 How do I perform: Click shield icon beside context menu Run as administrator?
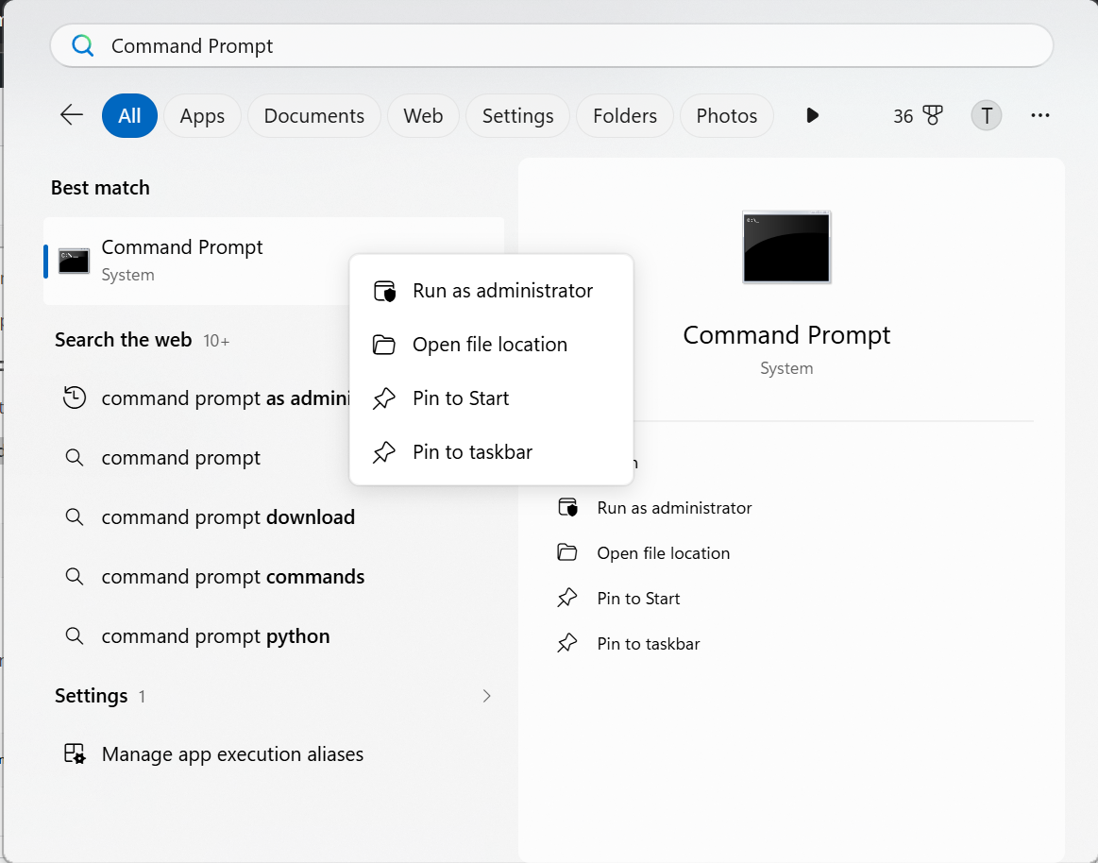[384, 291]
